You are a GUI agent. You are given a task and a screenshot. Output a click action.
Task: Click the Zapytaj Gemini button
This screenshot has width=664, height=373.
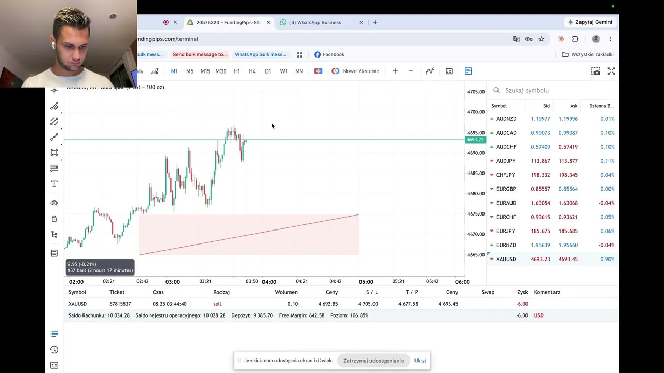590,22
